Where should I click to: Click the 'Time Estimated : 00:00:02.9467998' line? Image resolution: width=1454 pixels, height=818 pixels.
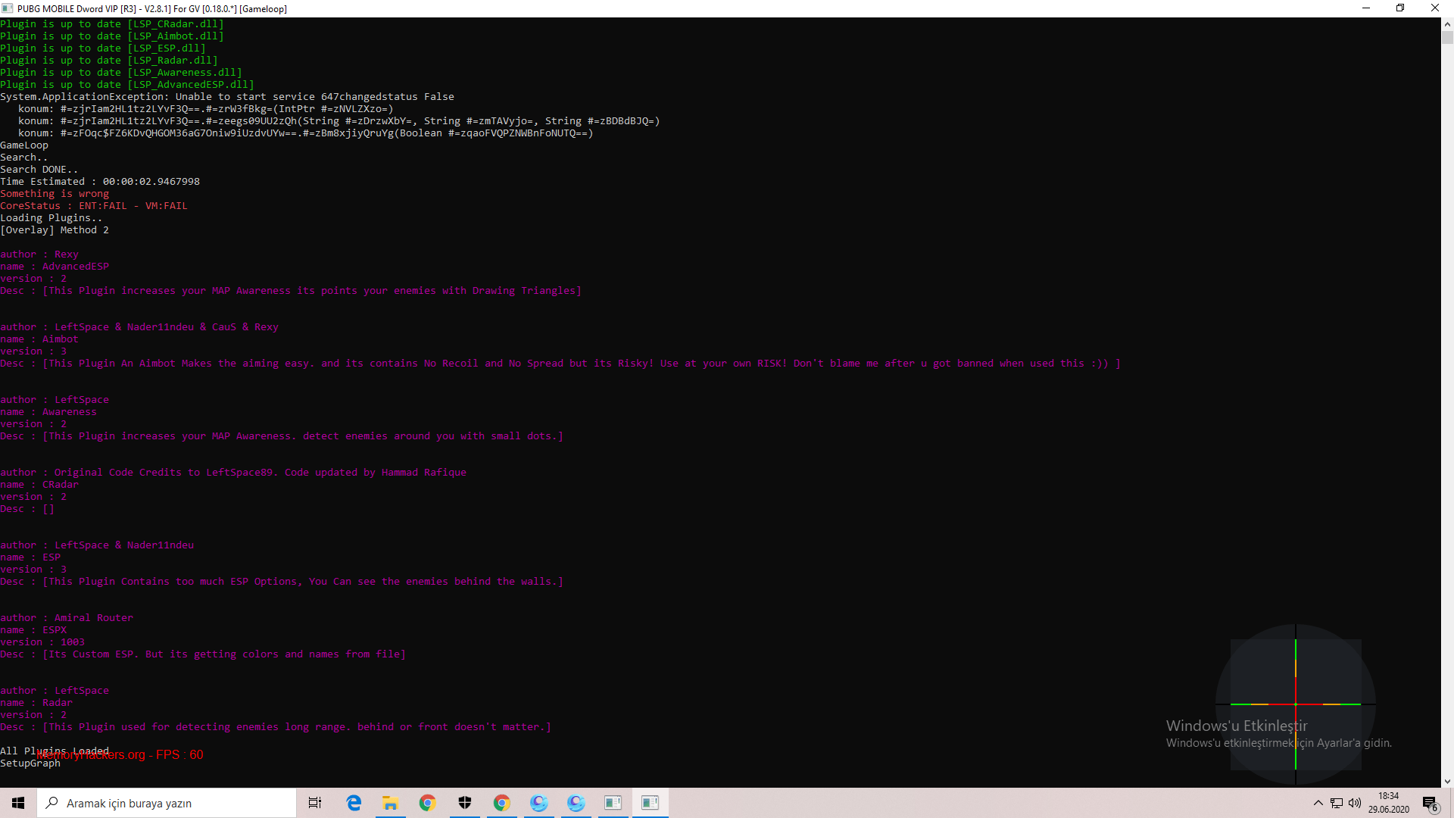click(100, 182)
